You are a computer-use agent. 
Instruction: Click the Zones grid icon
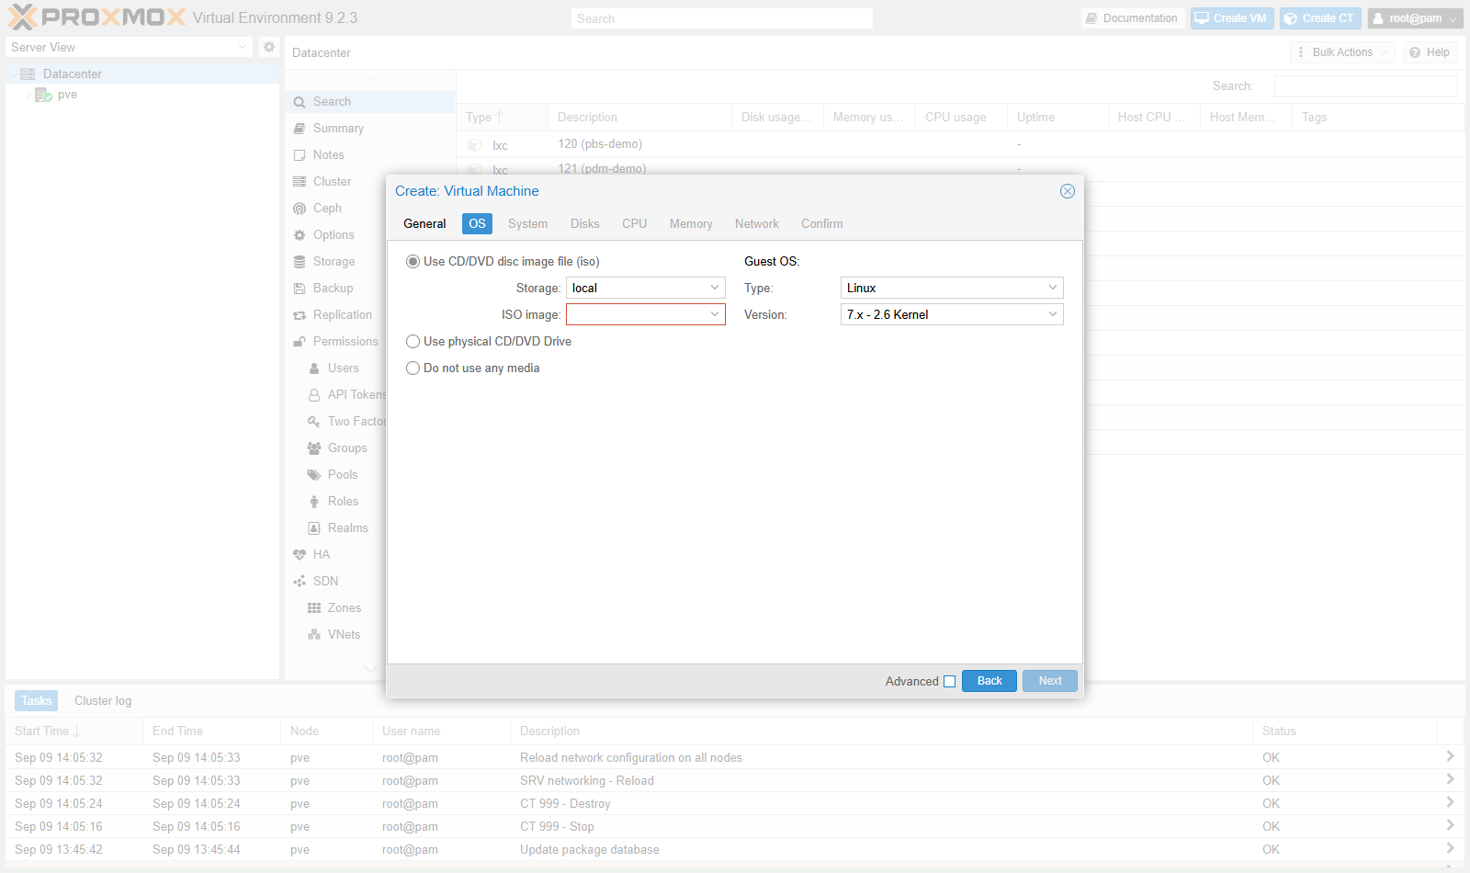[x=314, y=608]
